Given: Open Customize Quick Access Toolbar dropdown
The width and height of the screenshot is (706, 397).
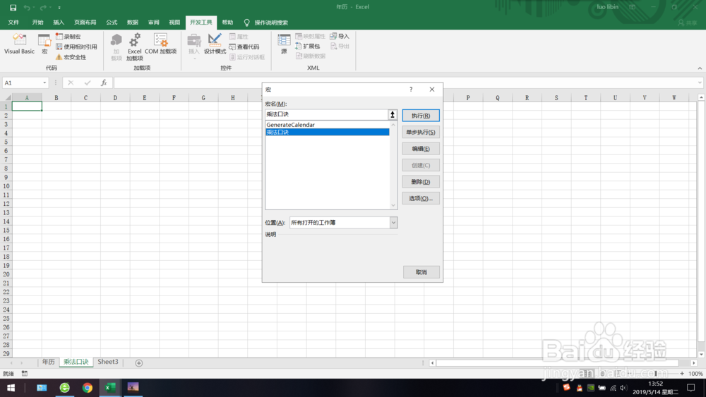Looking at the screenshot, I should click(x=59, y=7).
